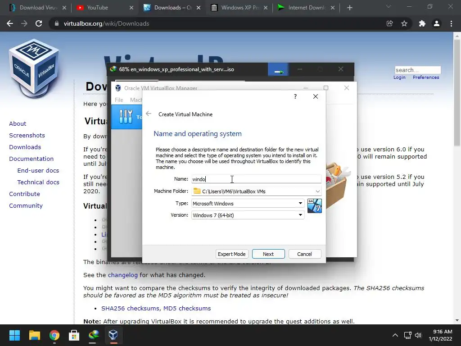Open VirtualBox from the taskbar
The width and height of the screenshot is (461, 346).
click(113, 335)
